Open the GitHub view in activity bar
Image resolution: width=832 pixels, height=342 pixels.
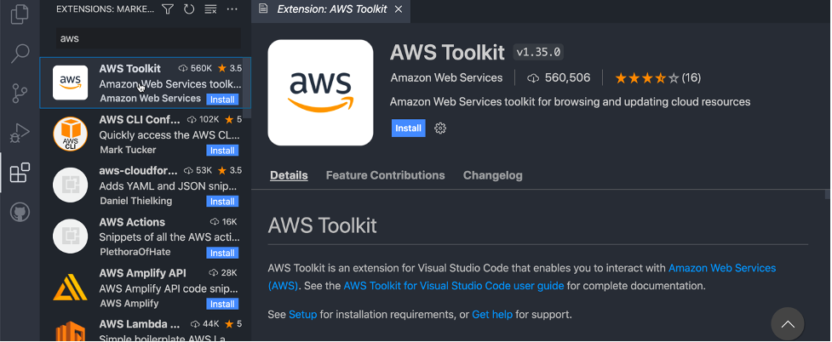(x=19, y=212)
